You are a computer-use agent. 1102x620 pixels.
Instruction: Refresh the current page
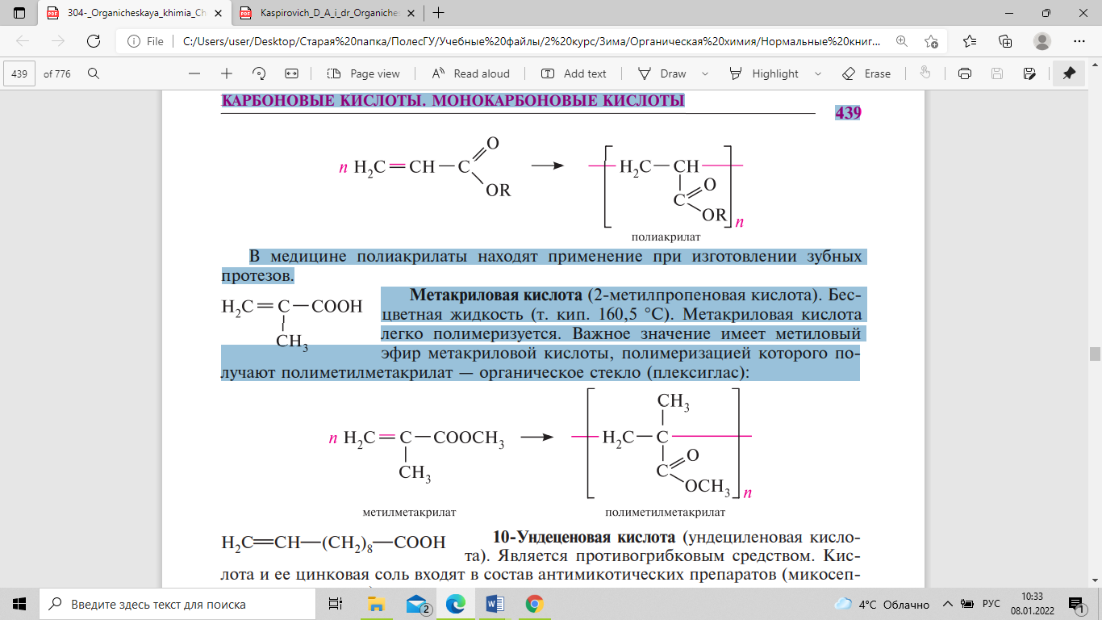94,41
